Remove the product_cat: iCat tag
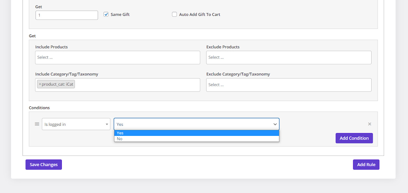The width and height of the screenshot is (408, 193). (40, 84)
